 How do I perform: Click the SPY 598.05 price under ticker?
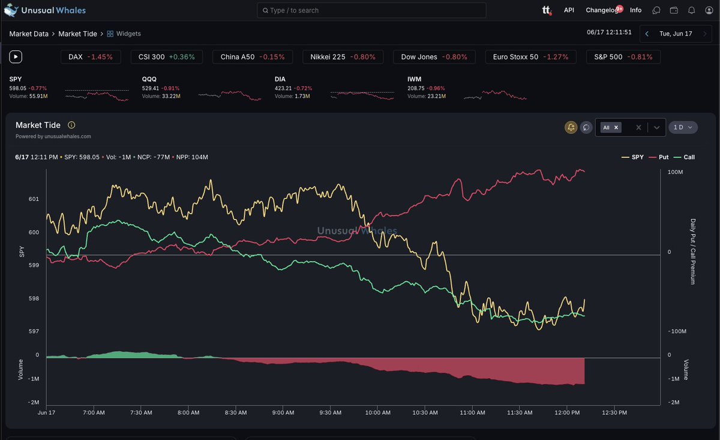(19, 88)
